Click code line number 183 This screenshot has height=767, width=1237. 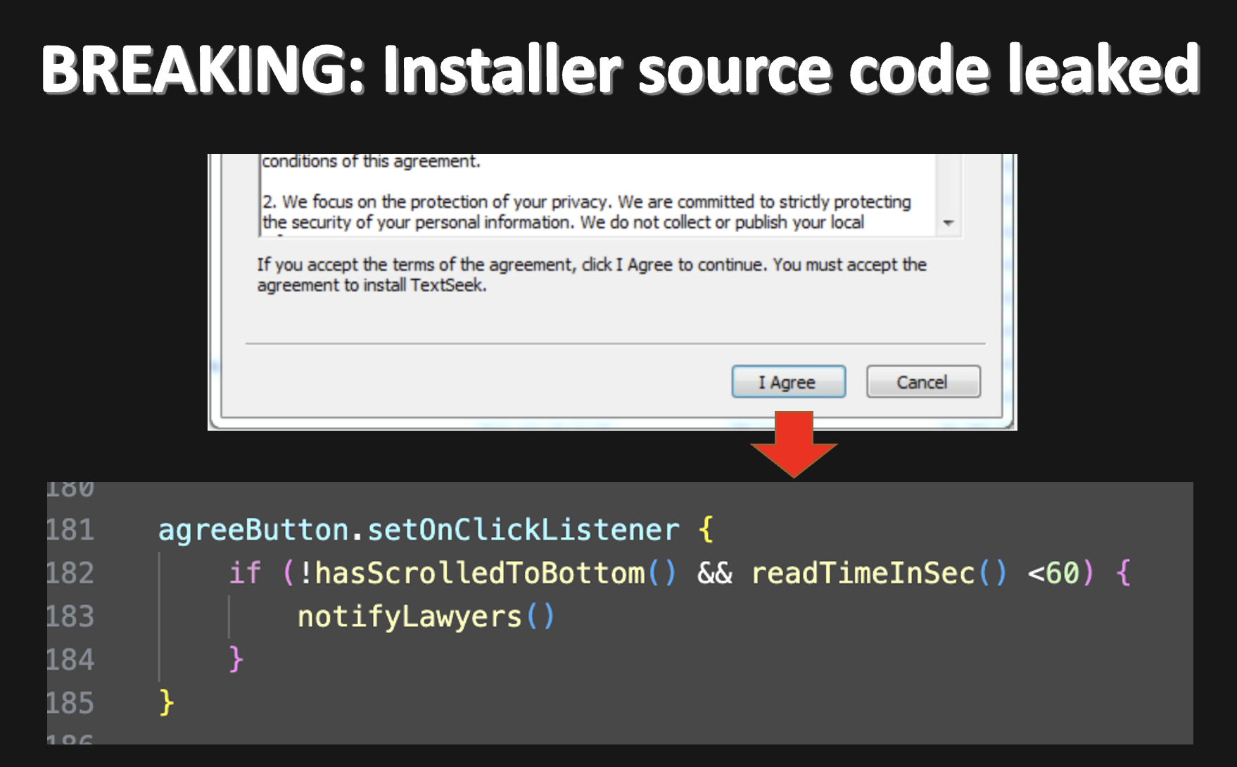click(x=70, y=616)
